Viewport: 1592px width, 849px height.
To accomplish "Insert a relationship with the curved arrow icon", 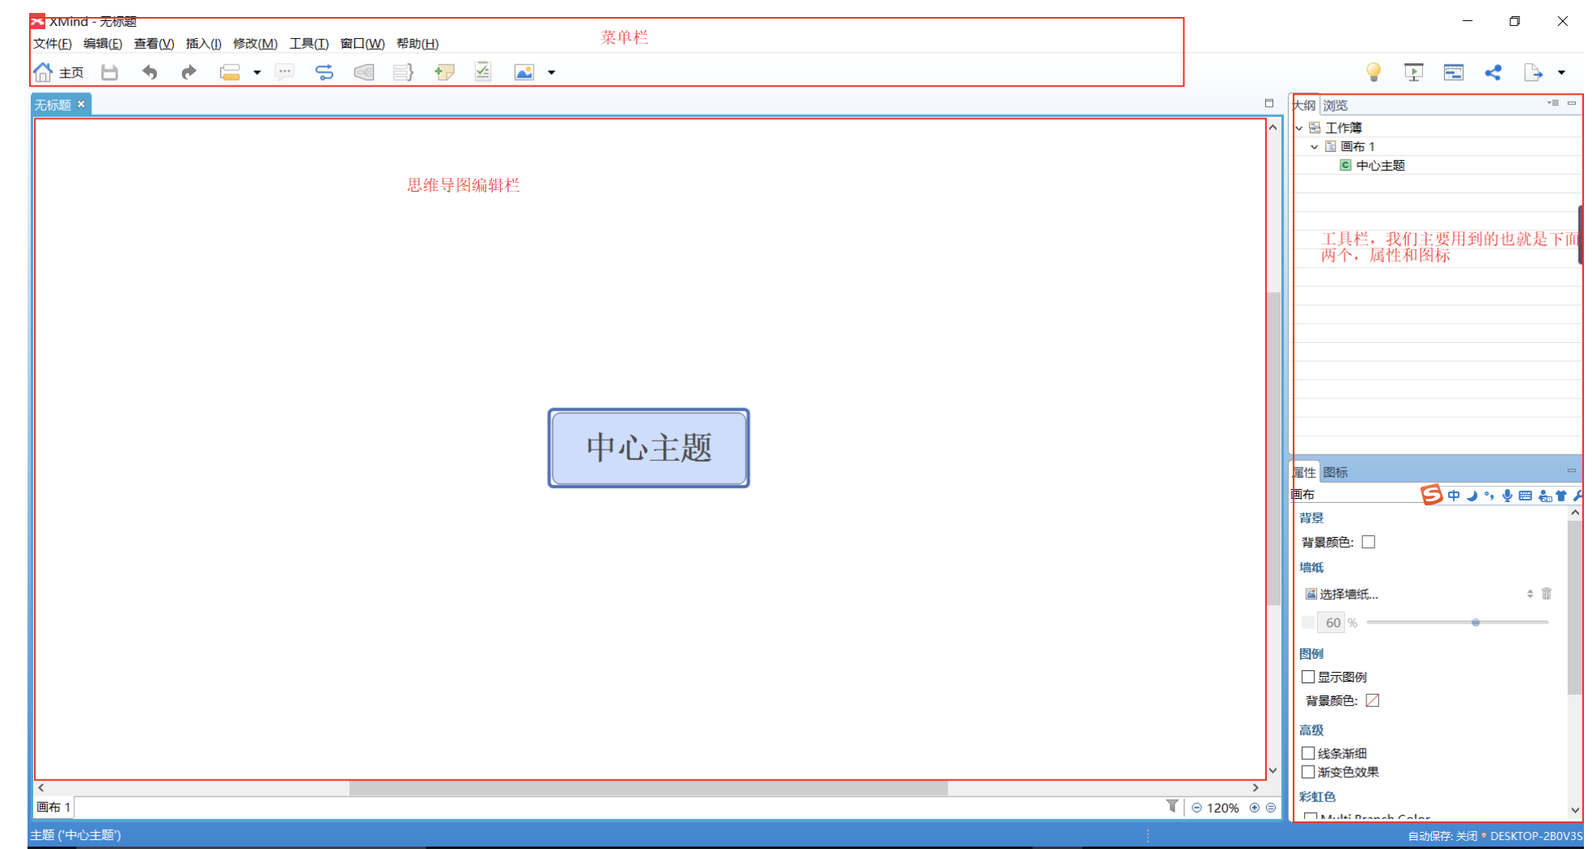I will tap(324, 72).
